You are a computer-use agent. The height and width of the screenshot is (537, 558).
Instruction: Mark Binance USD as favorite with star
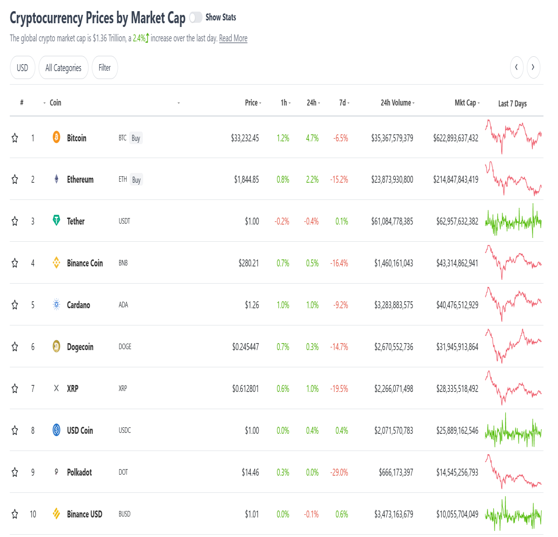[x=15, y=514]
